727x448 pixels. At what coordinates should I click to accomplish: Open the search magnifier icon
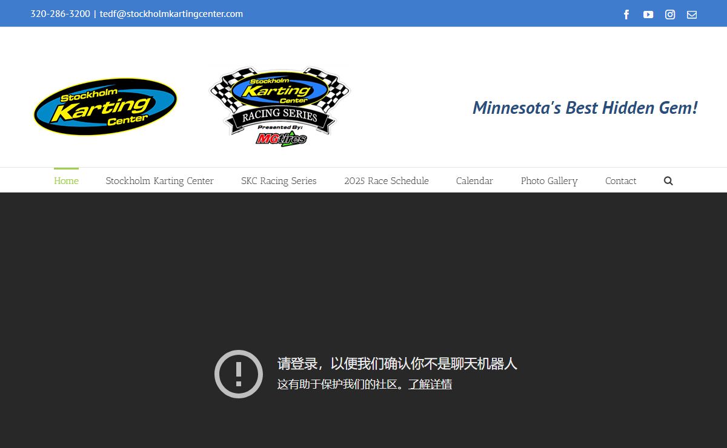click(x=668, y=180)
